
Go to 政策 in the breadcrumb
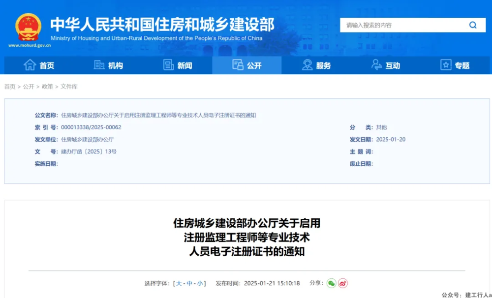tap(47, 87)
